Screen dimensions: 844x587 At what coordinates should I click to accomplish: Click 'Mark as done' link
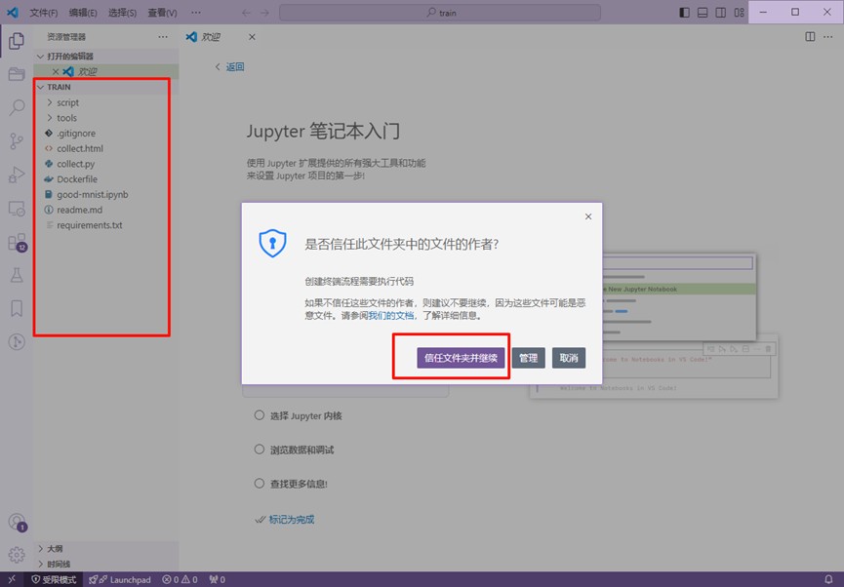[291, 519]
